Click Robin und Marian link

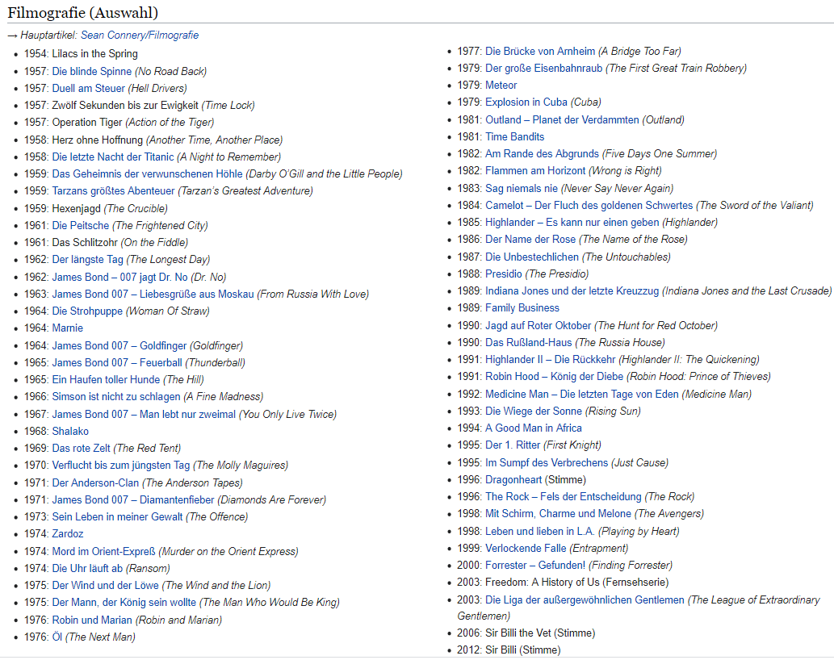[92, 620]
